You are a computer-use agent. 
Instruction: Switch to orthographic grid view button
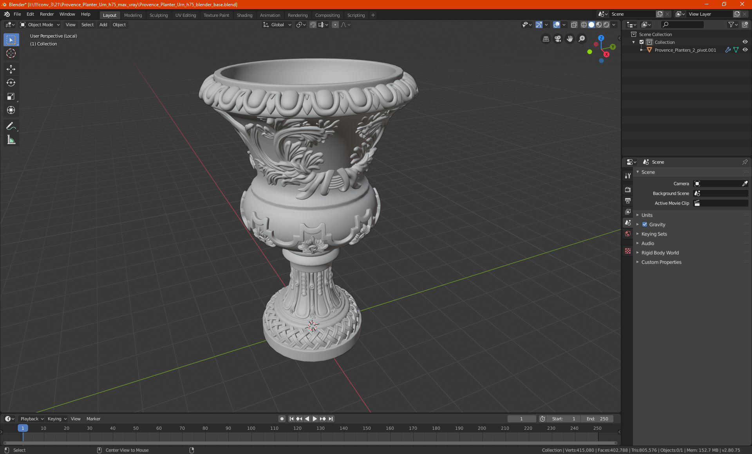(x=546, y=39)
